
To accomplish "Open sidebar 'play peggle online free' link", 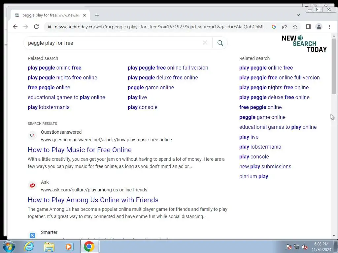I will pos(266,68).
